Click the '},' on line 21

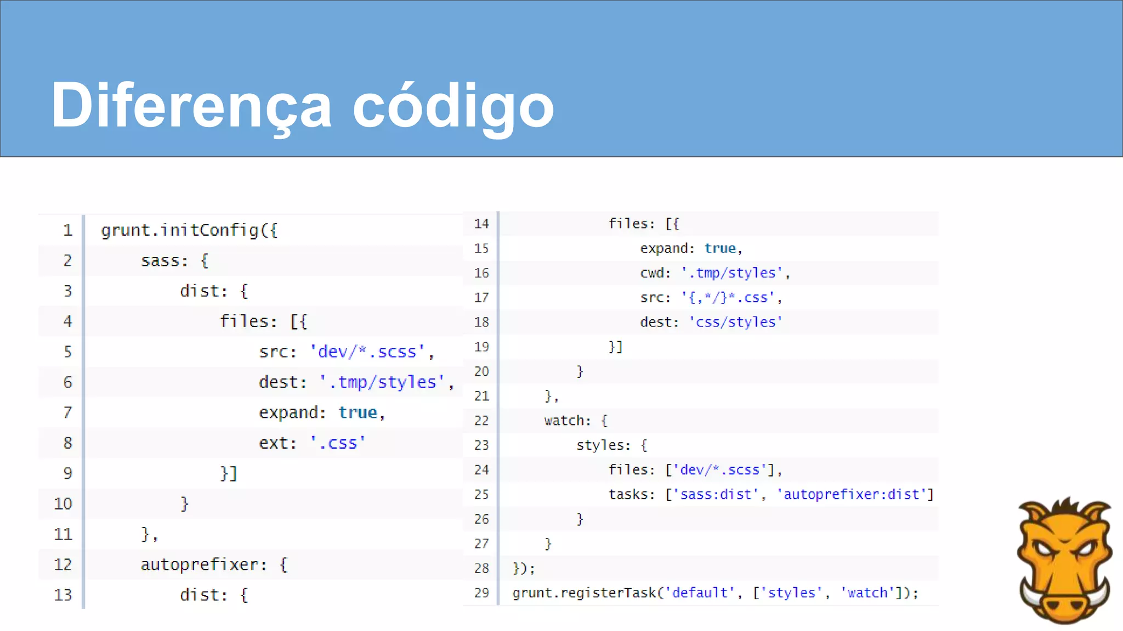pyautogui.click(x=552, y=396)
